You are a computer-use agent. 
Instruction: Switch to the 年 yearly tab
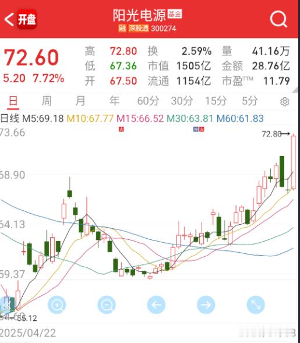tap(114, 101)
